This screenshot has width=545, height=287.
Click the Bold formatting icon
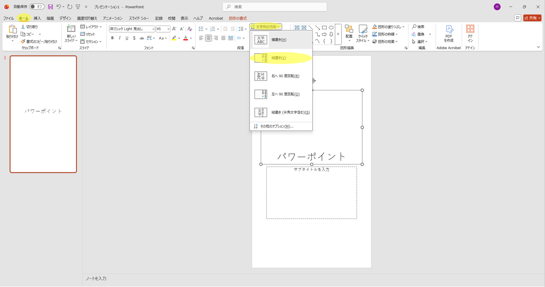point(112,38)
